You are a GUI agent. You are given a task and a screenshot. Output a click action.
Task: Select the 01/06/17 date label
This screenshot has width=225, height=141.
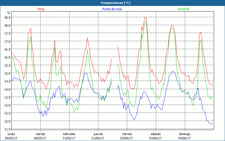[98, 138]
